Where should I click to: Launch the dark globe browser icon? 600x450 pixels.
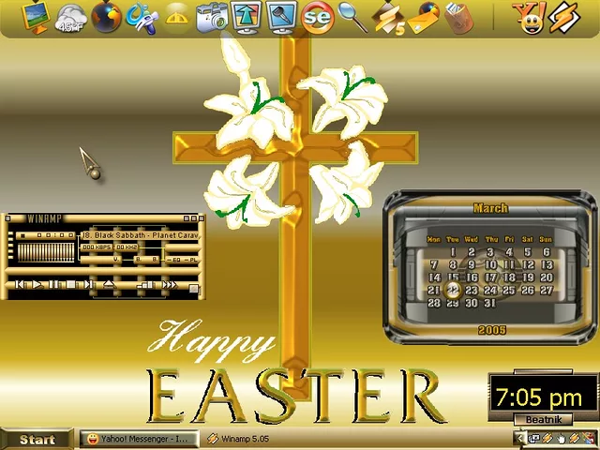pos(107,17)
